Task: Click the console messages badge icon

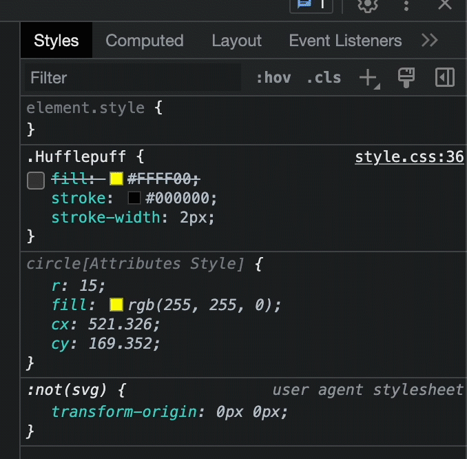Action: 311,4
